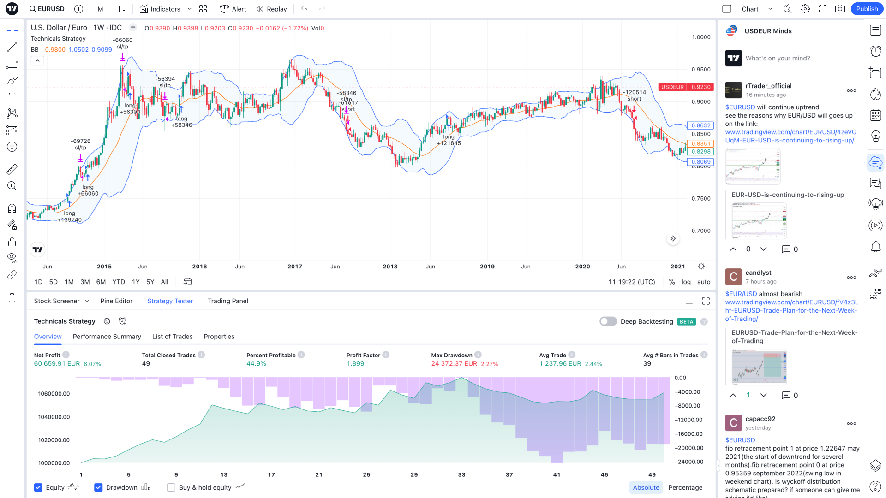Select the ruler measure tool
The height and width of the screenshot is (498, 886).
pos(12,169)
